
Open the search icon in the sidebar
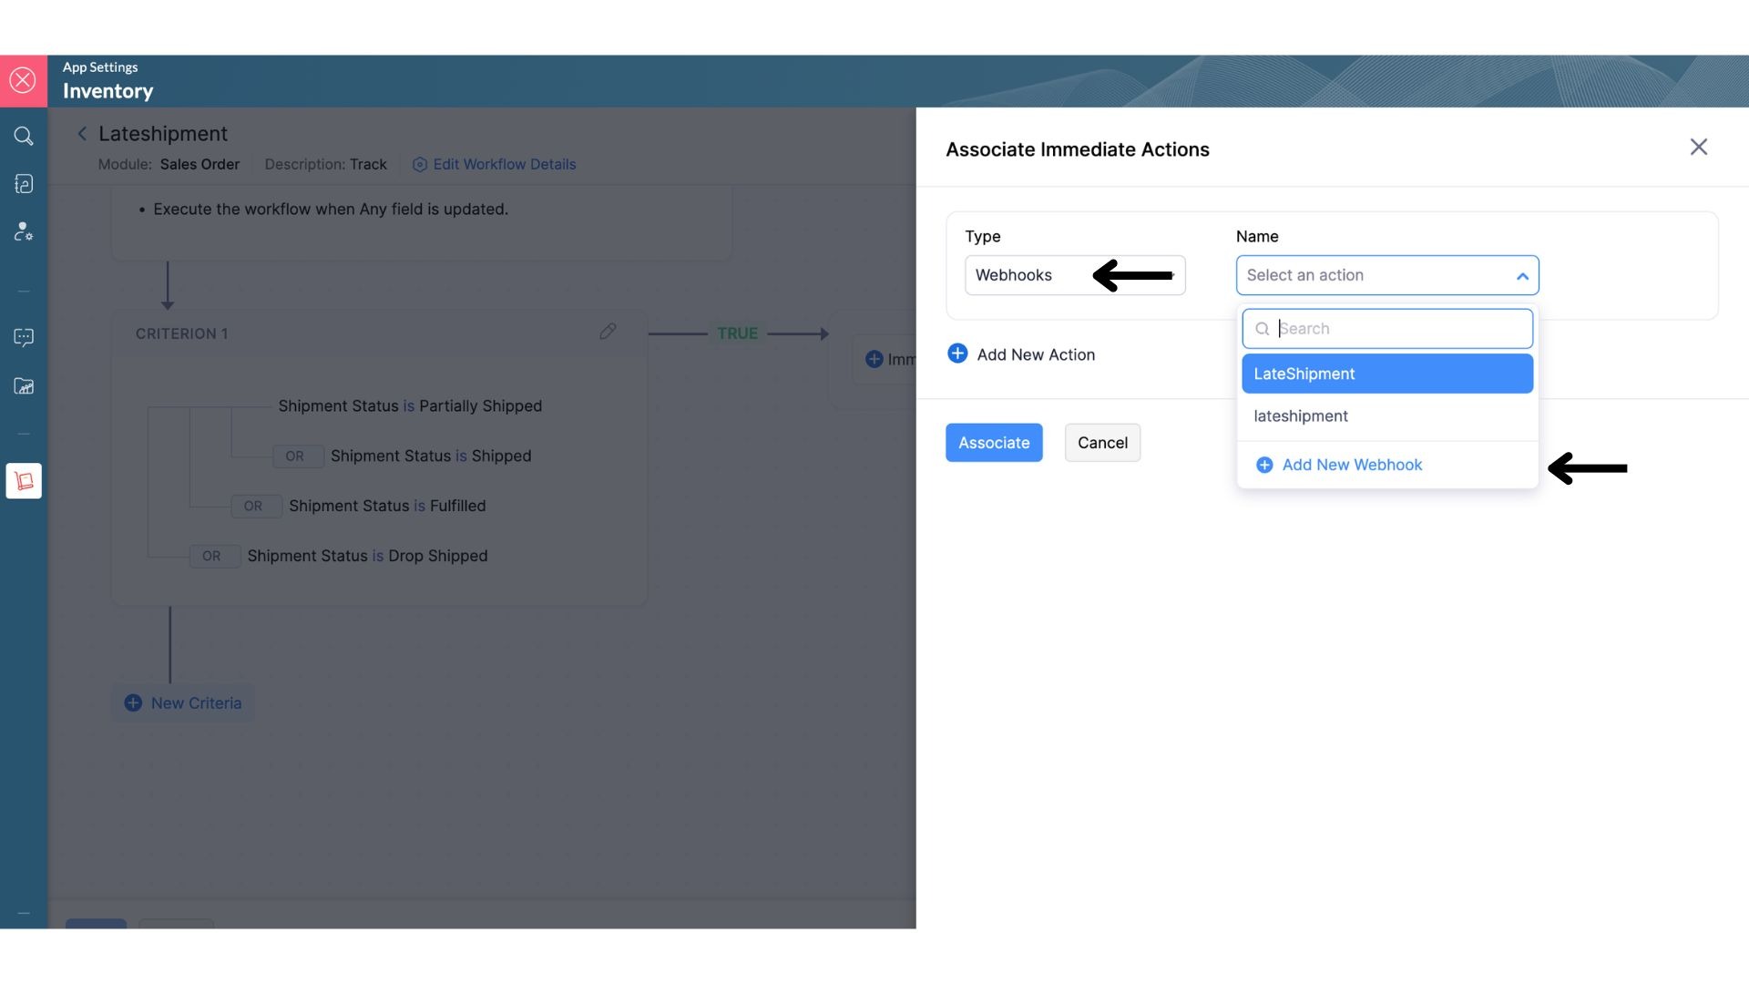pos(24,137)
